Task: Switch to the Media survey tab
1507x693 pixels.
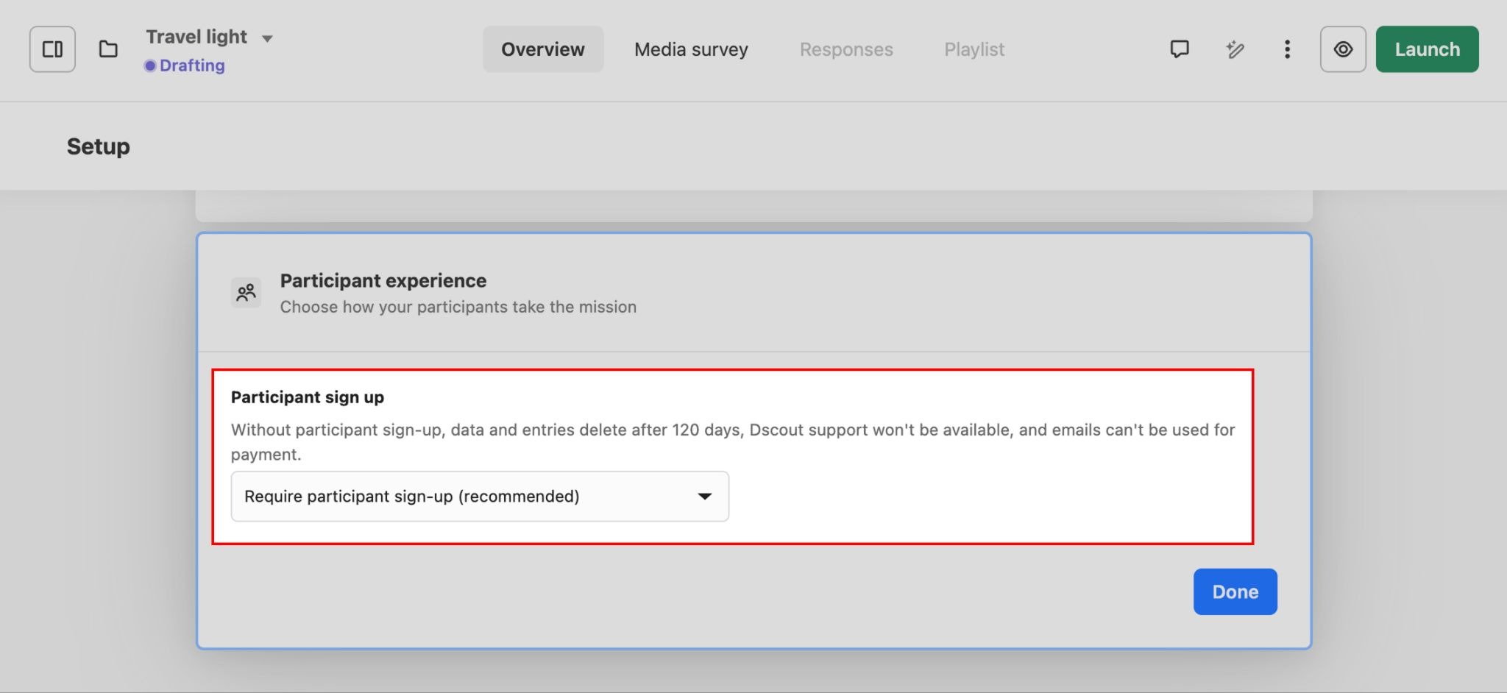Action: 691,49
